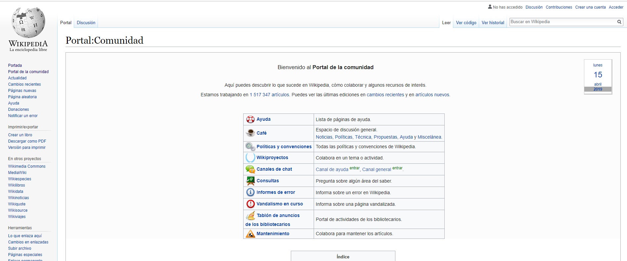This screenshot has height=261, width=627.
Task: Open Informes de error link
Action: (x=276, y=192)
